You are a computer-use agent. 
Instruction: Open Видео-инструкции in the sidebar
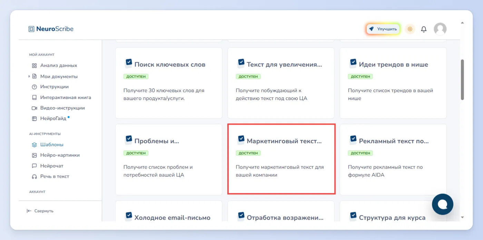62,108
